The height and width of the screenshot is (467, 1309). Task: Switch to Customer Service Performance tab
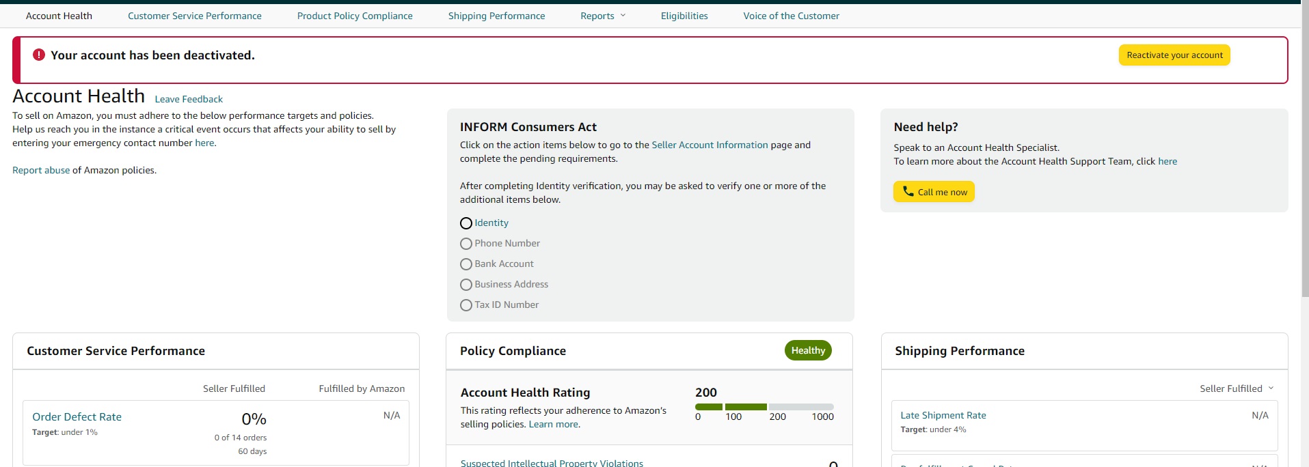[x=195, y=16]
